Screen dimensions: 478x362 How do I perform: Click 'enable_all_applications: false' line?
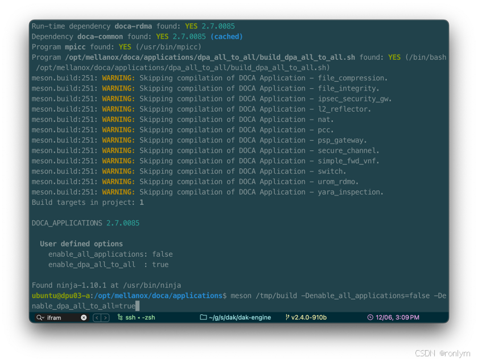click(110, 254)
